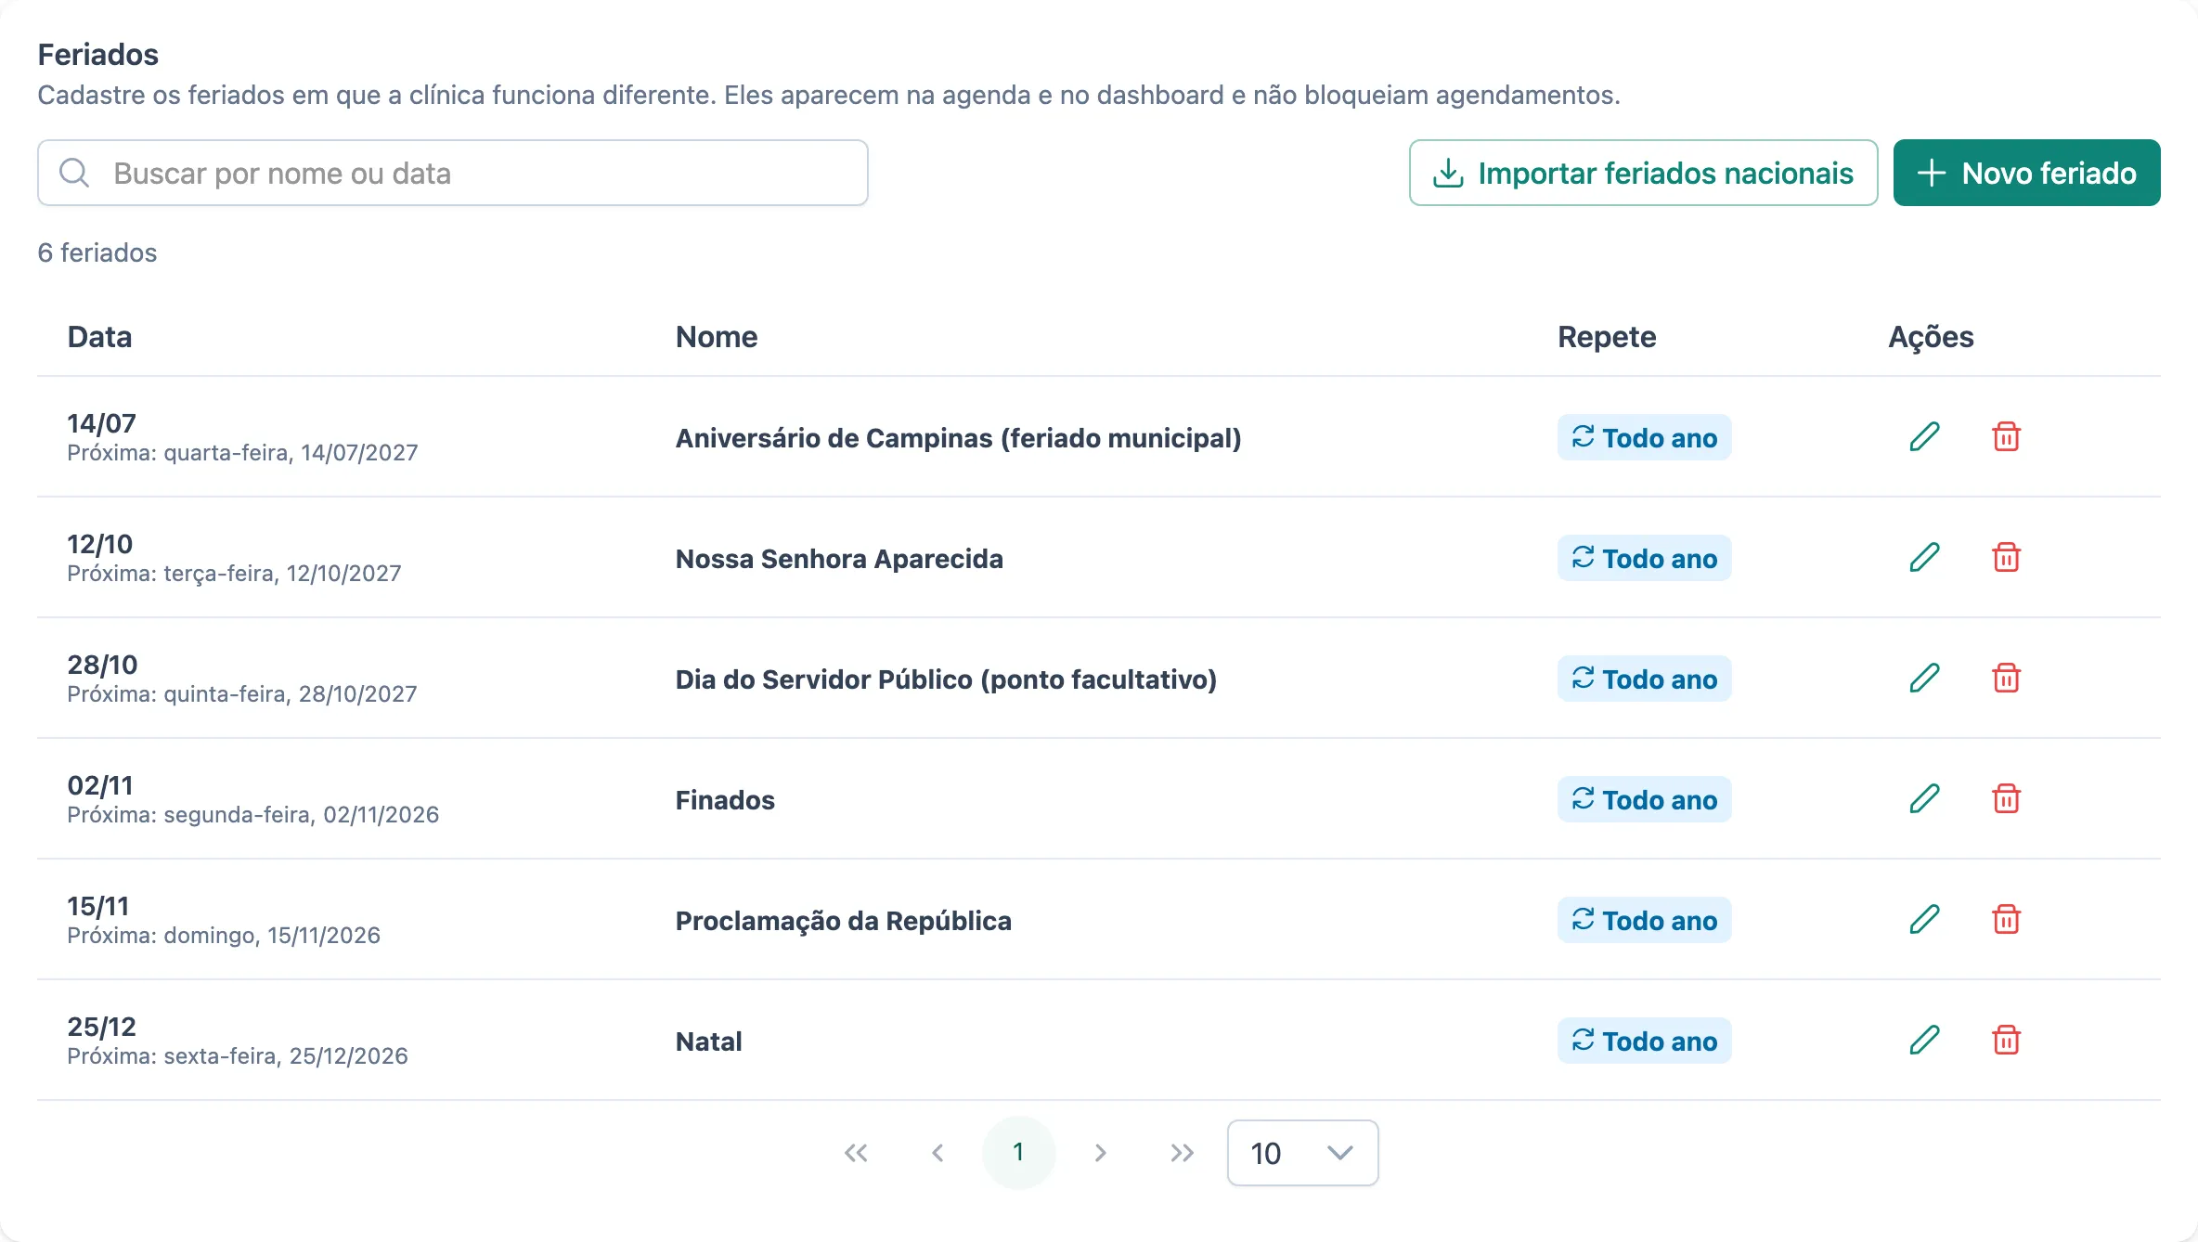This screenshot has height=1242, width=2198.
Task: Click the text Próxima: domingo, 15/11/2026
Action: [x=224, y=935]
